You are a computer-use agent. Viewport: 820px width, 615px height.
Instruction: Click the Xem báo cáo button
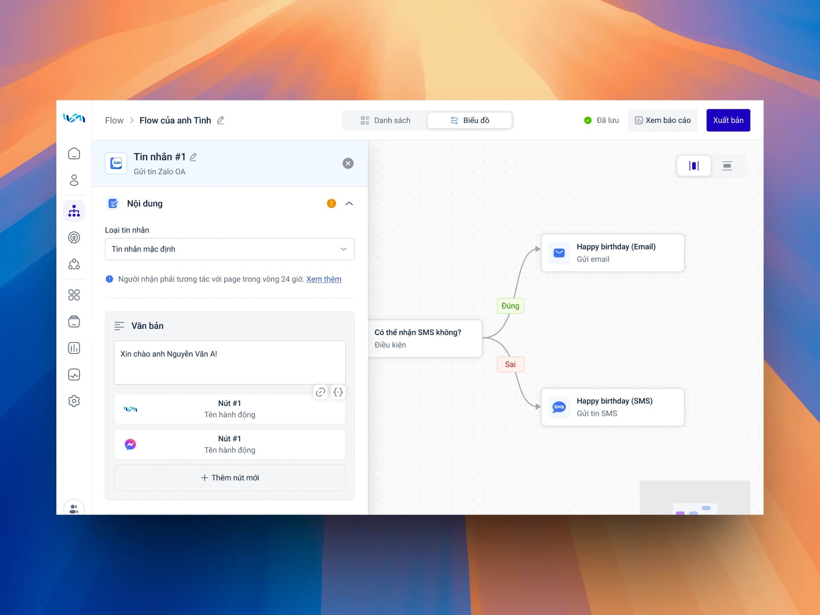pyautogui.click(x=662, y=120)
